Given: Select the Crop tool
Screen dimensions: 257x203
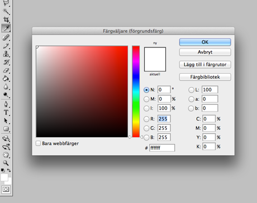Looking at the screenshot, I should pyautogui.click(x=6, y=20).
